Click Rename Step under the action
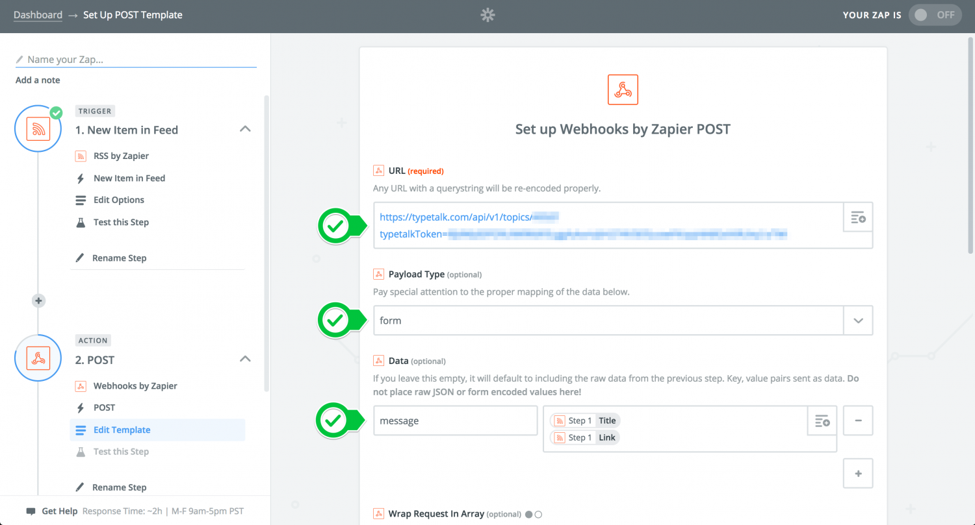This screenshot has height=525, width=975. pyautogui.click(x=119, y=487)
